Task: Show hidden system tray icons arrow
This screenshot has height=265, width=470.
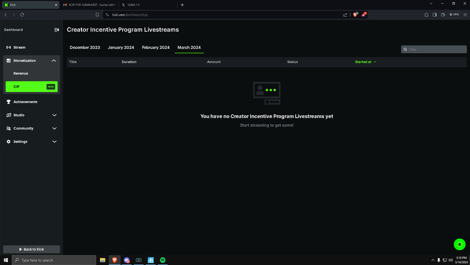Action: [433, 260]
